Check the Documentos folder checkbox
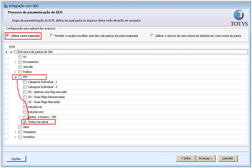 pos(20,62)
